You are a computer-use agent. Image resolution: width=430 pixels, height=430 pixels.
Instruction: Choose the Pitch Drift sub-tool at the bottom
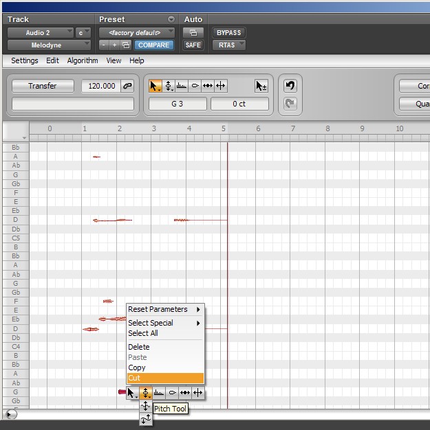146,419
